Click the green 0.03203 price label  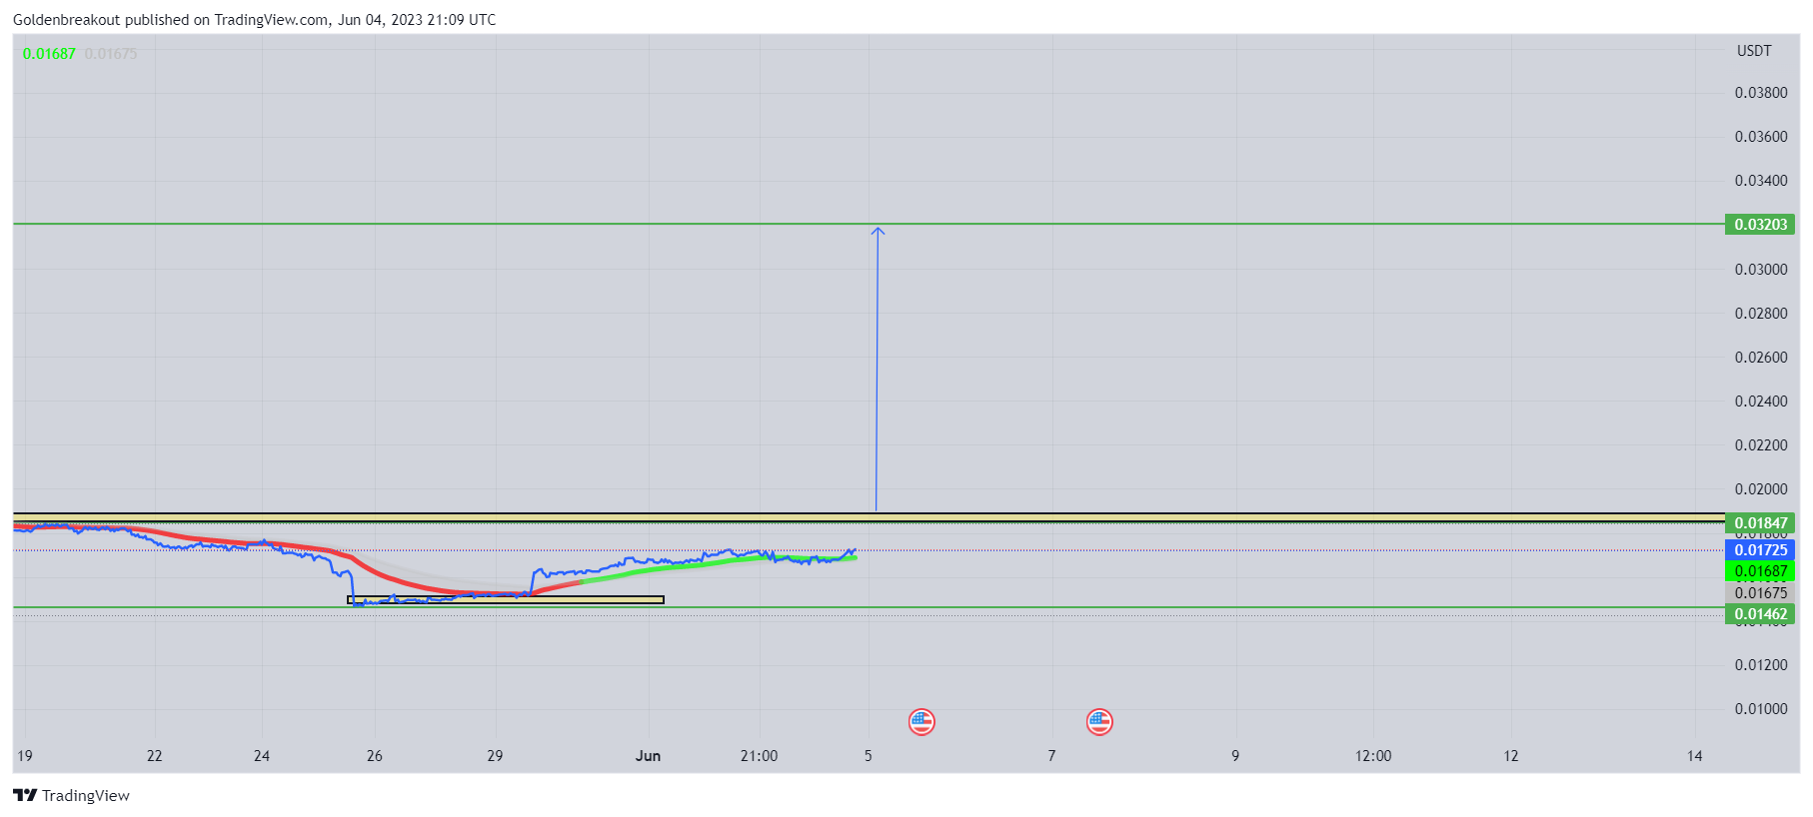[1760, 224]
